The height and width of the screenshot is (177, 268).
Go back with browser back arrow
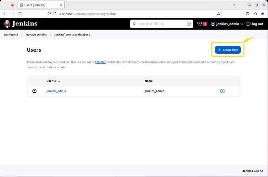tap(5, 14)
